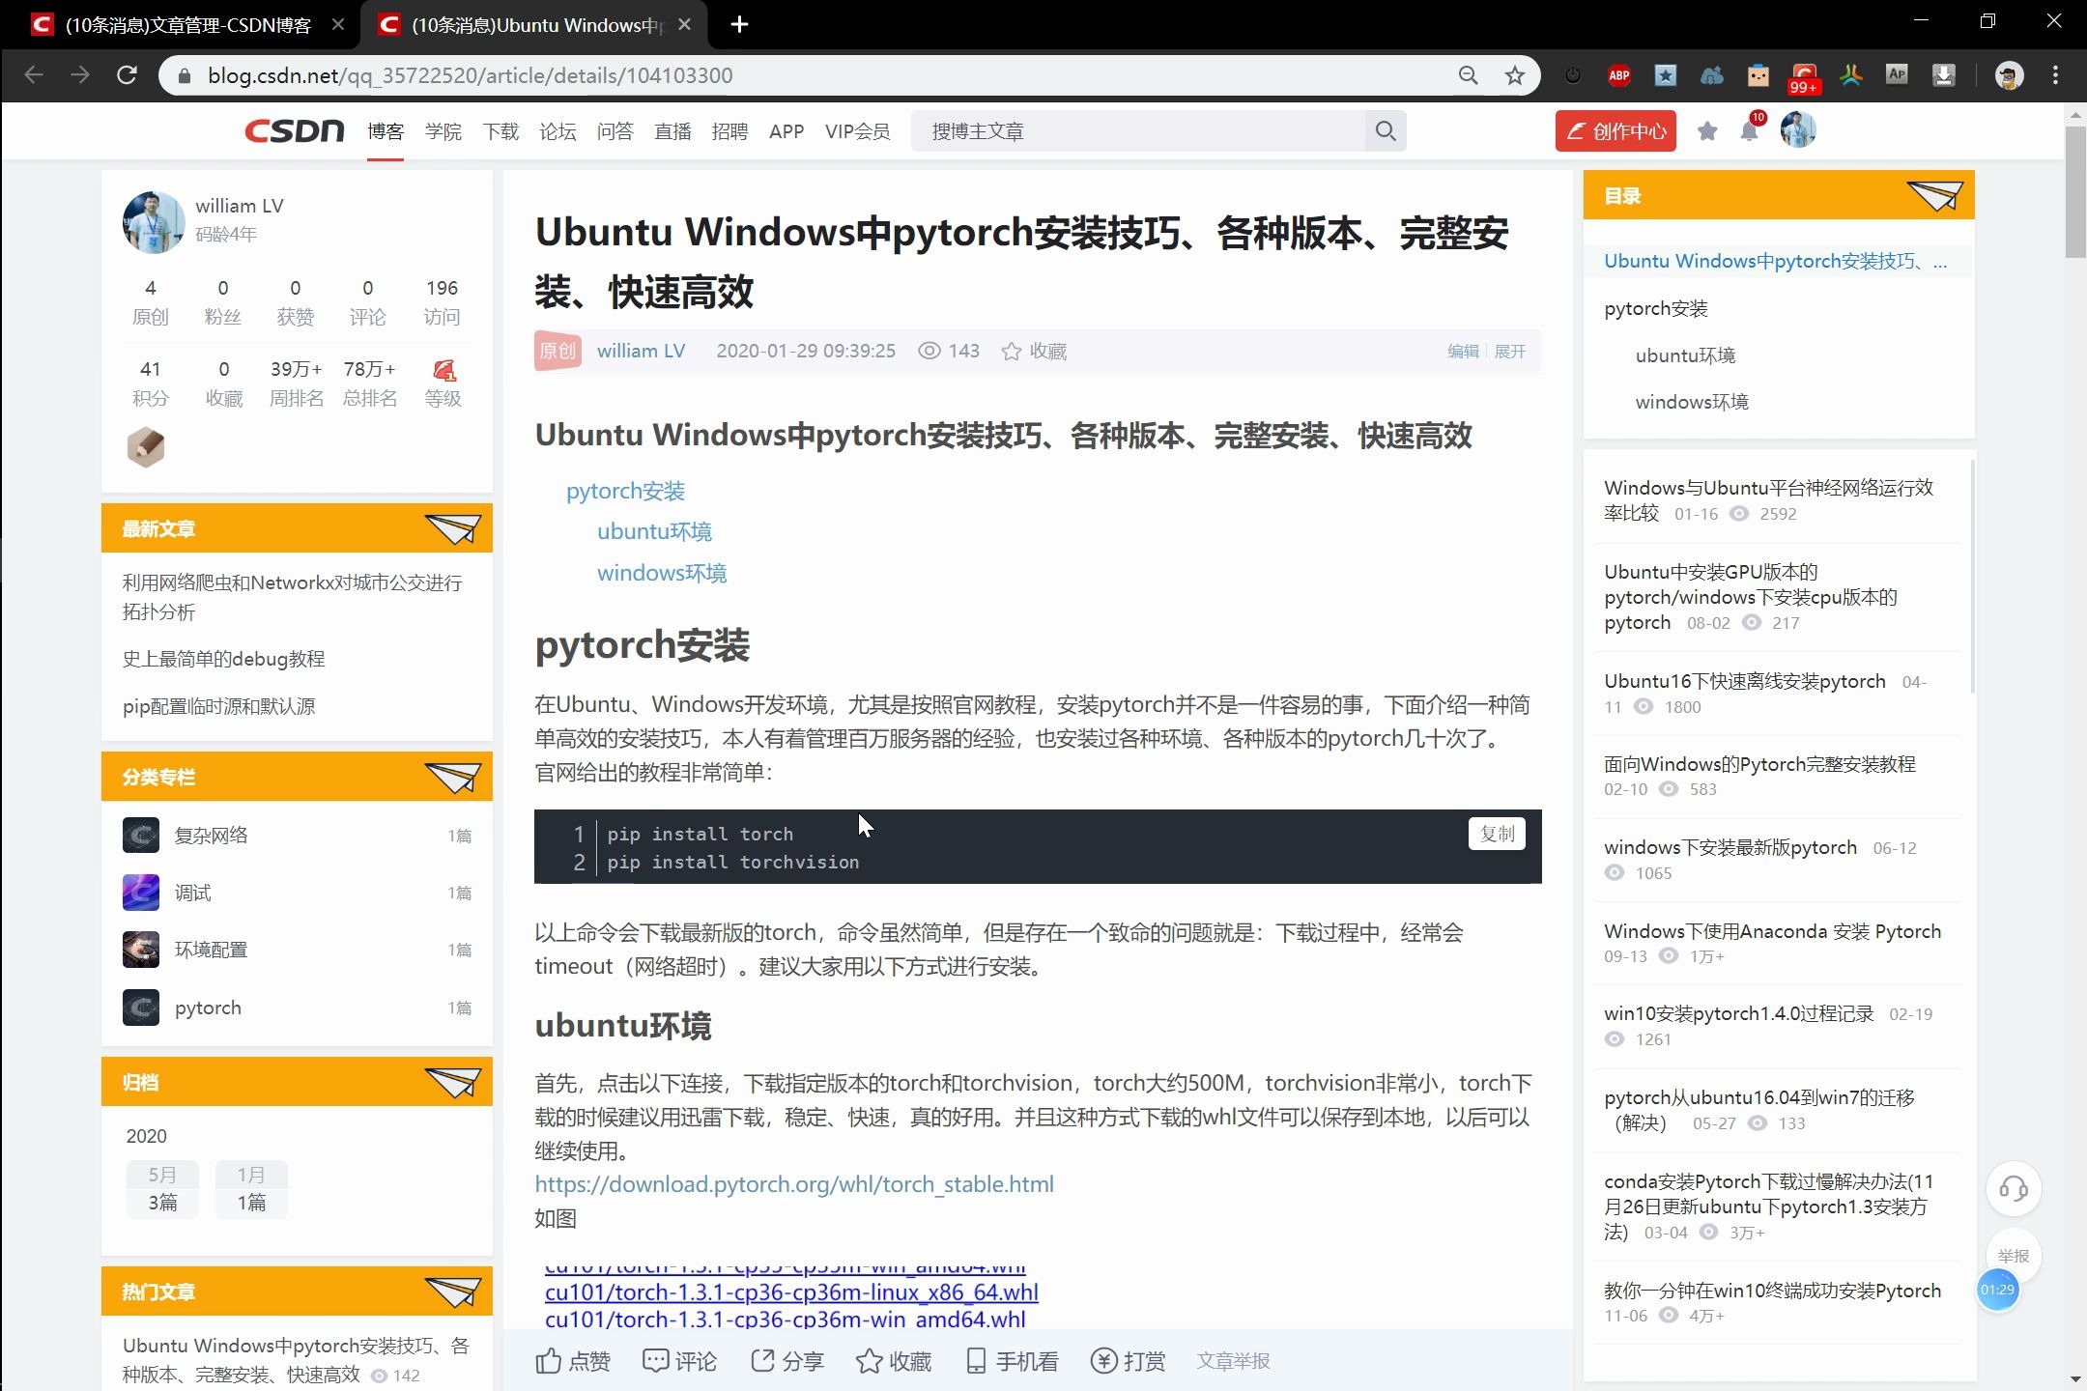Screen dimensions: 2087x1391
Task: Bookmark this page with the star icon
Action: [1514, 75]
